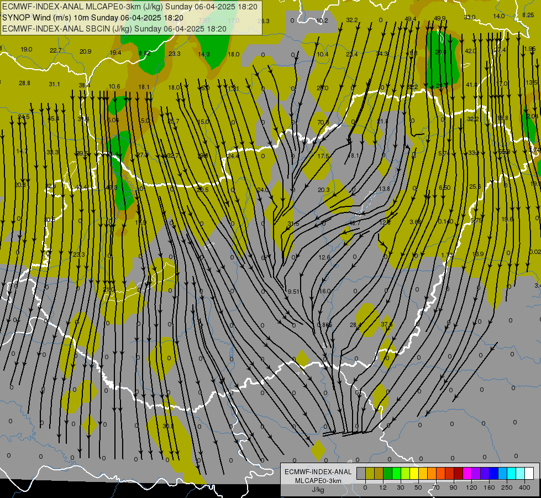This screenshot has width=541, height=498.
Task: Click the legend tick label '160'
Action: [489, 487]
